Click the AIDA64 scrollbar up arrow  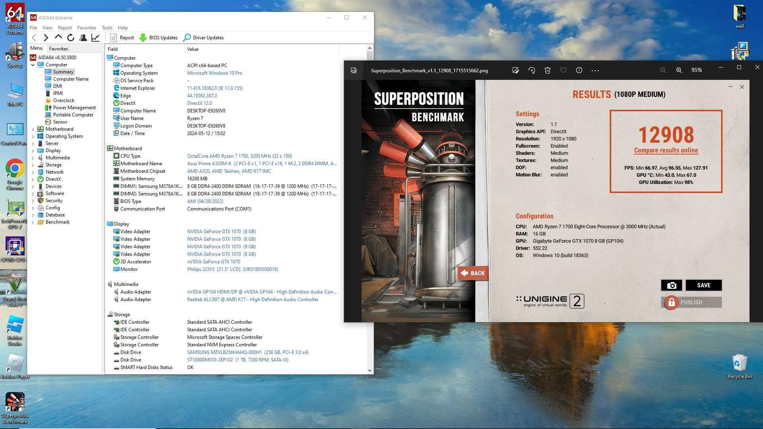(x=370, y=48)
